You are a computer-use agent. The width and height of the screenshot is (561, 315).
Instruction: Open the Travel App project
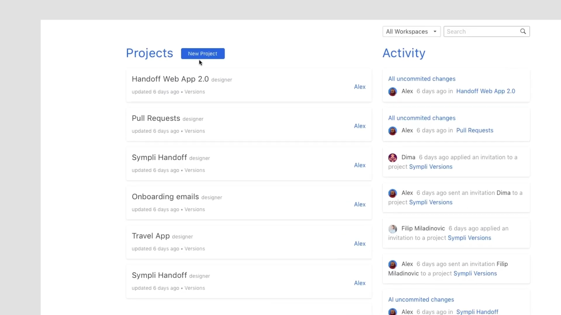click(x=150, y=236)
